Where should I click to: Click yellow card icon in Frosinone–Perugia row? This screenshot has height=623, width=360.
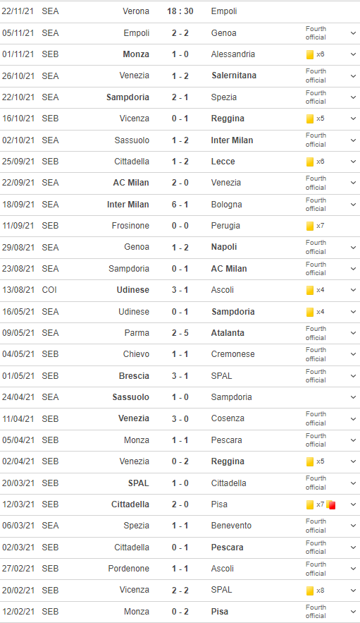click(310, 226)
